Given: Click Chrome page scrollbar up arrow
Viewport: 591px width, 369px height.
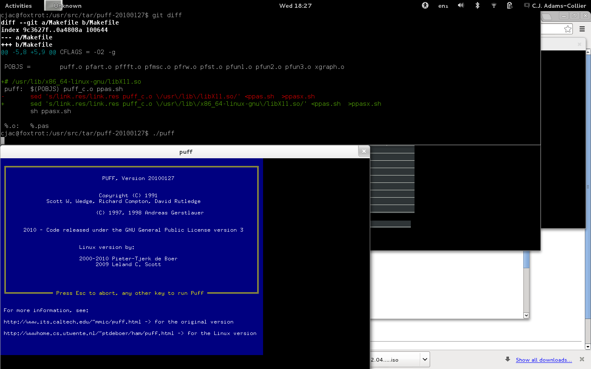Looking at the screenshot, I should 588,52.
